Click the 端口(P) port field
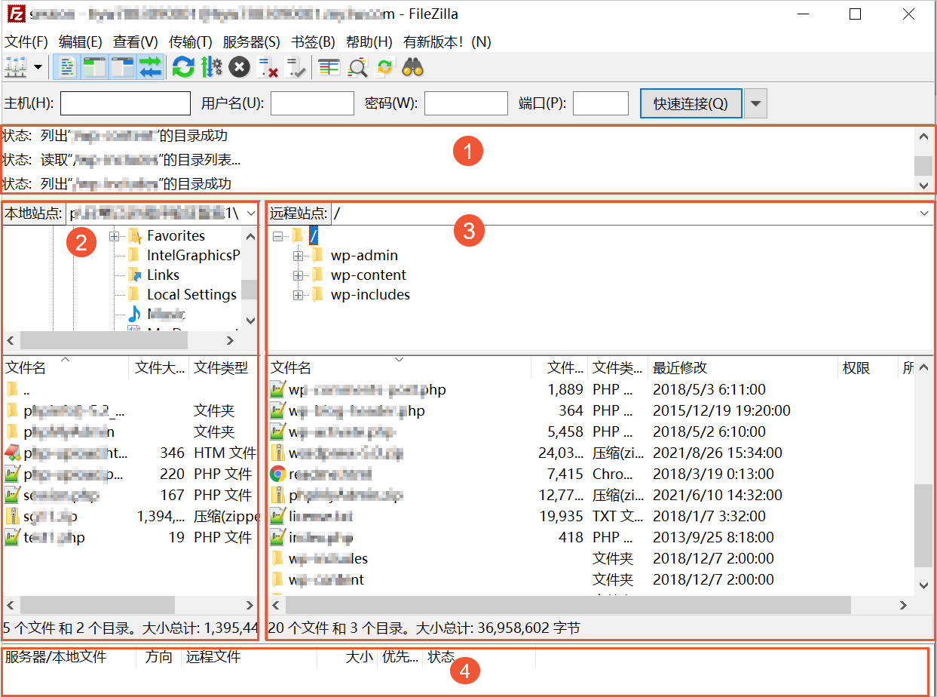The height and width of the screenshot is (697, 937). (601, 103)
